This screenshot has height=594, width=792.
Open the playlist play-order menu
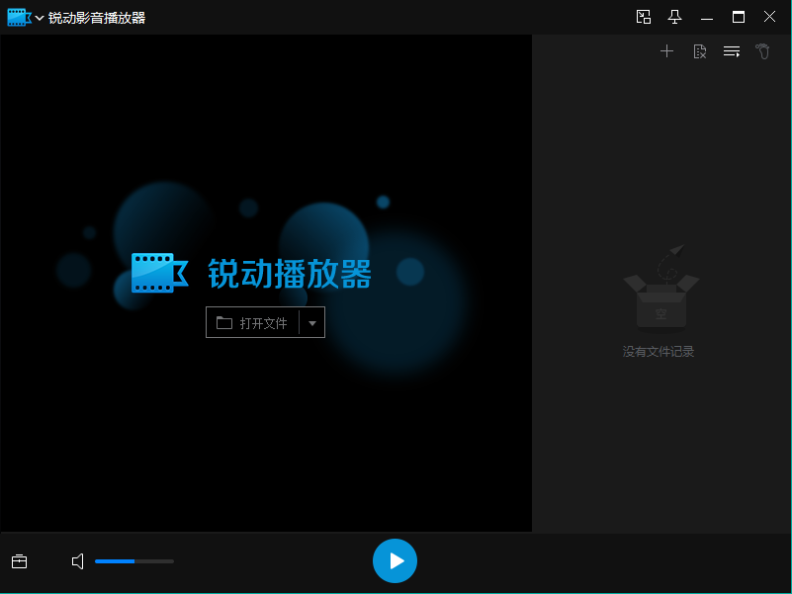732,51
